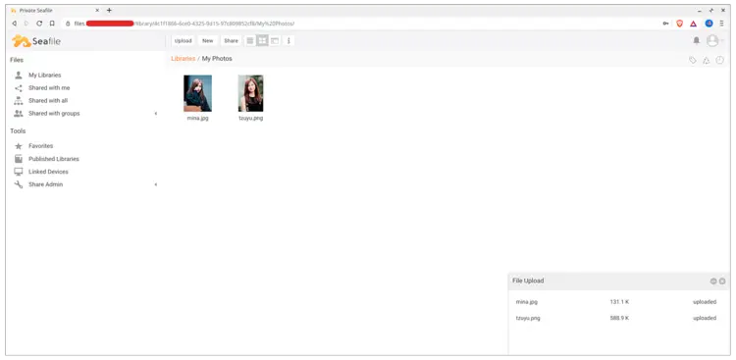Screen dimensions: 736x360
Task: Expand the Shared with groups arrow
Action: pos(156,114)
